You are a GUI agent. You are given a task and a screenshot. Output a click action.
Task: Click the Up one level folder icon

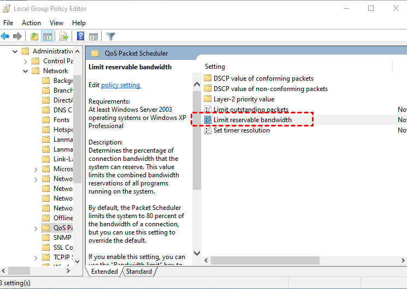[34, 37]
